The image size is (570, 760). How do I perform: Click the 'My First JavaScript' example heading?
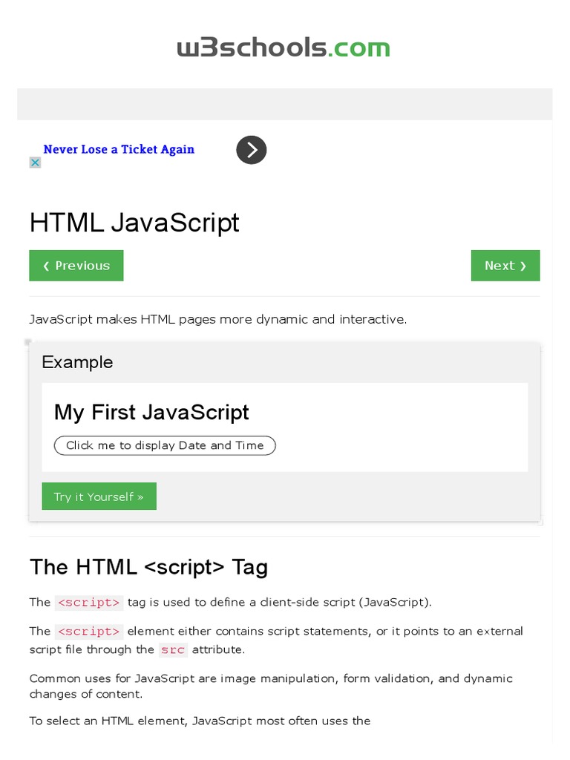pos(151,412)
